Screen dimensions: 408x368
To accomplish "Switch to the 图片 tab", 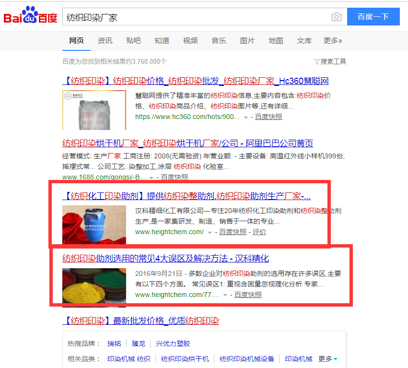I will coord(247,41).
